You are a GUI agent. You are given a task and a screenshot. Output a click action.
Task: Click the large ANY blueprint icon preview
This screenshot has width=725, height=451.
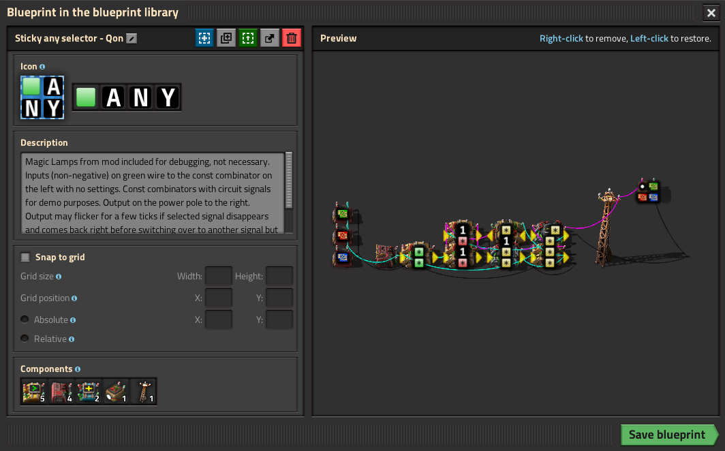[42, 97]
